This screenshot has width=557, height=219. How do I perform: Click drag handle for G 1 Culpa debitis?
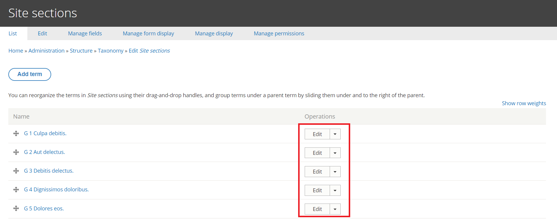pyautogui.click(x=16, y=134)
